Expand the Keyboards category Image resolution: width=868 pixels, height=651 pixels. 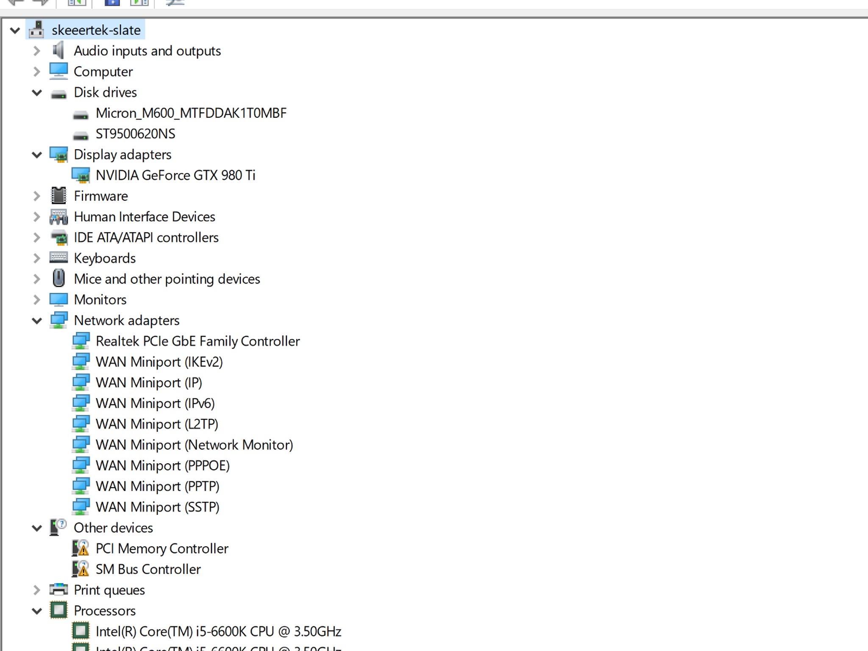coord(37,258)
